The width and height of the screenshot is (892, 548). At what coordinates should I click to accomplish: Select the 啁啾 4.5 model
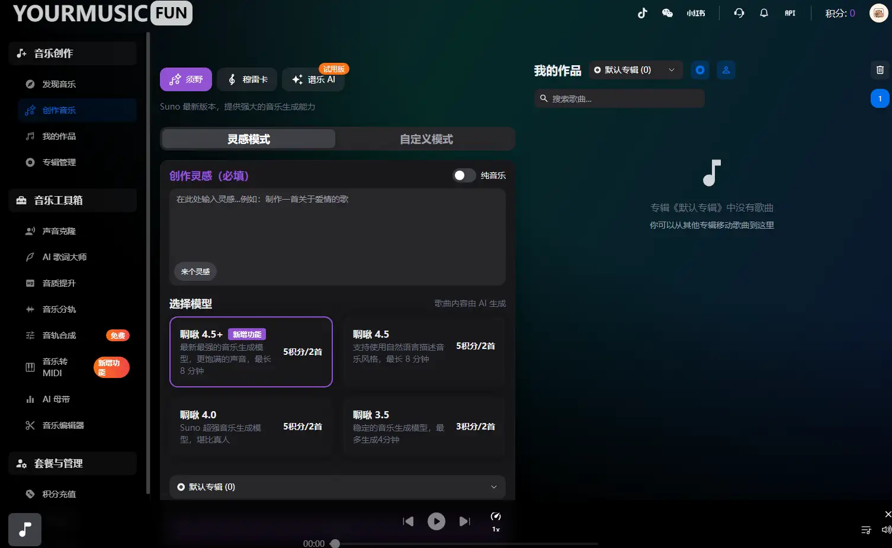(424, 352)
